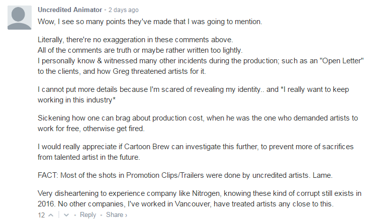
Task: Click the line 'All of the comments are truth'
Action: (x=140, y=50)
